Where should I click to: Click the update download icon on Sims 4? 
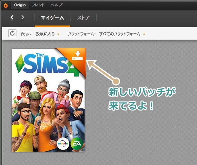(x=77, y=56)
